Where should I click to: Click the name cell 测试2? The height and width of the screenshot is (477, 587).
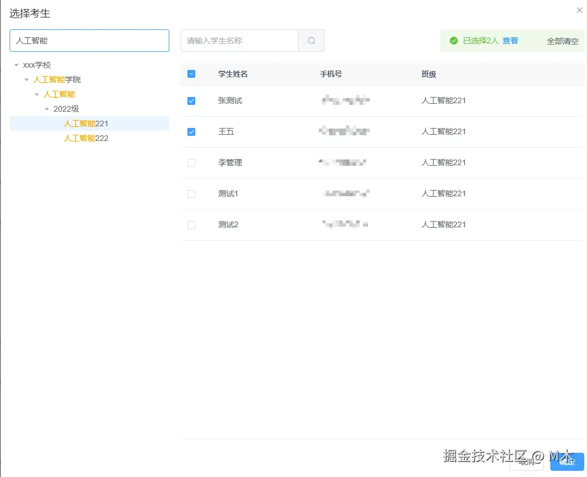[x=228, y=224]
